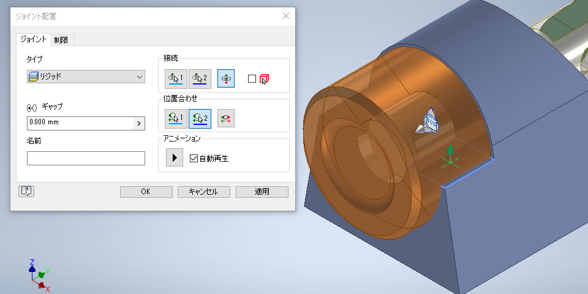Enable the checkbox in 接続 group
The width and height of the screenshot is (588, 294).
(x=252, y=79)
